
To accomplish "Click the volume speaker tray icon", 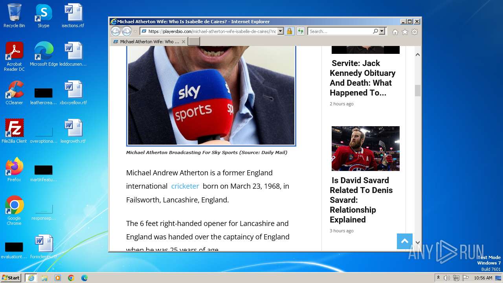I will pyautogui.click(x=447, y=278).
